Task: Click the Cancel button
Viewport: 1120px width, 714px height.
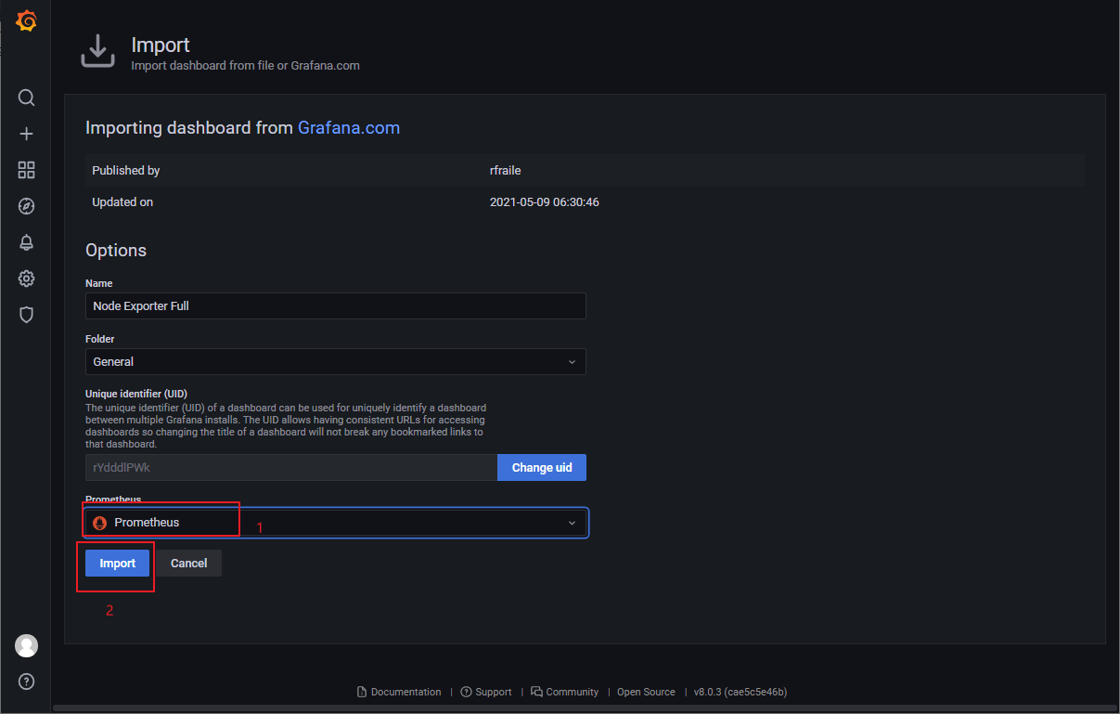Action: point(188,564)
